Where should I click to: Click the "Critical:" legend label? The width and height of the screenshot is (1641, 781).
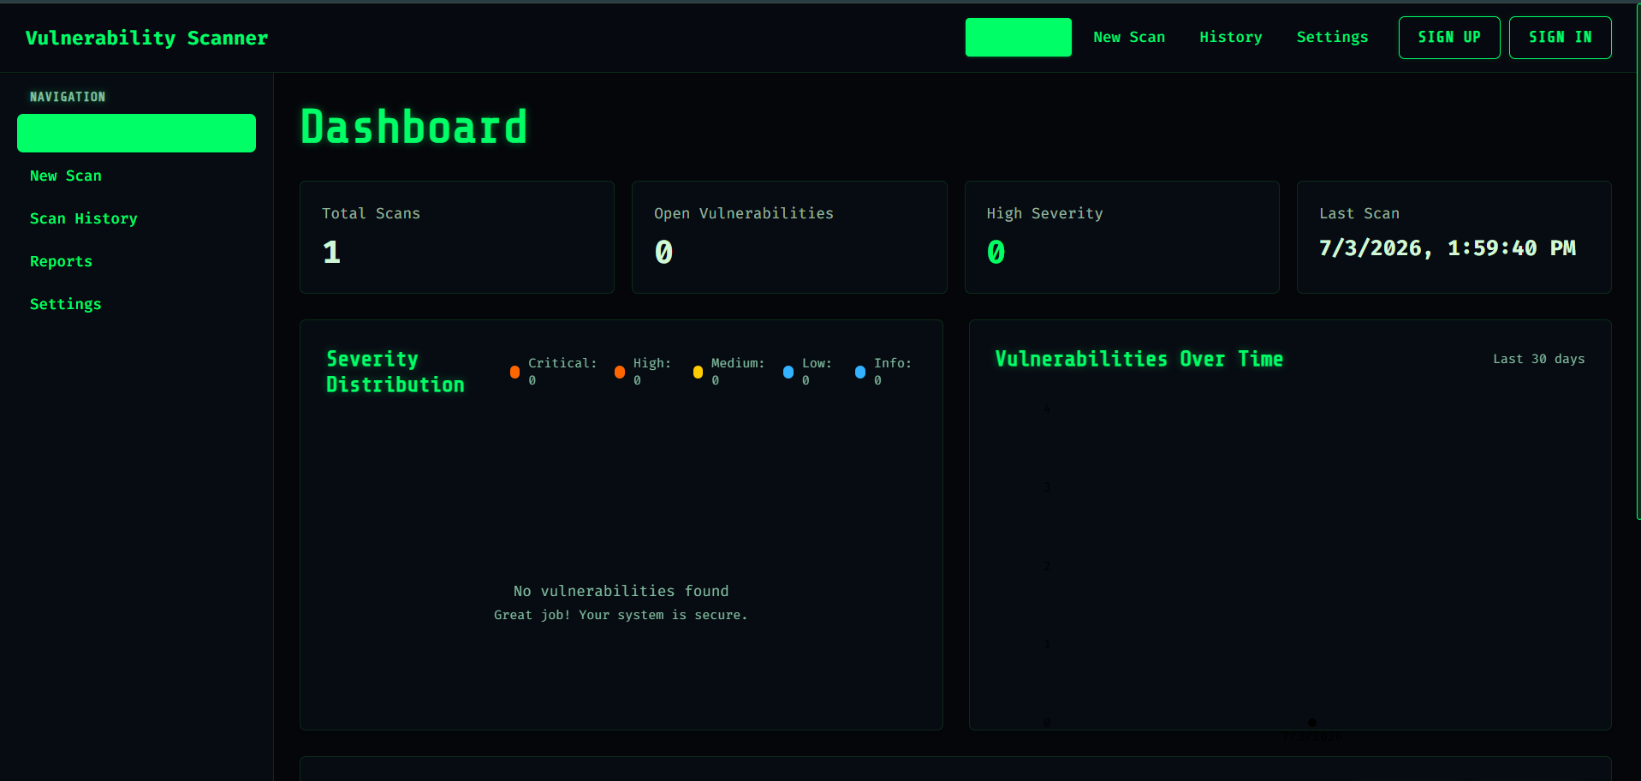pos(562,363)
